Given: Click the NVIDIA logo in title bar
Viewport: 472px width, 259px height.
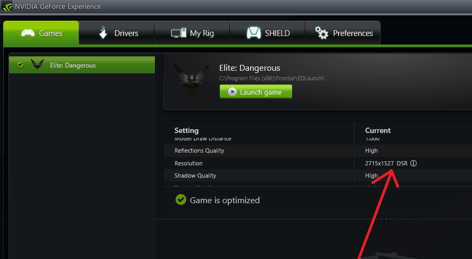Looking at the screenshot, I should [x=6, y=6].
